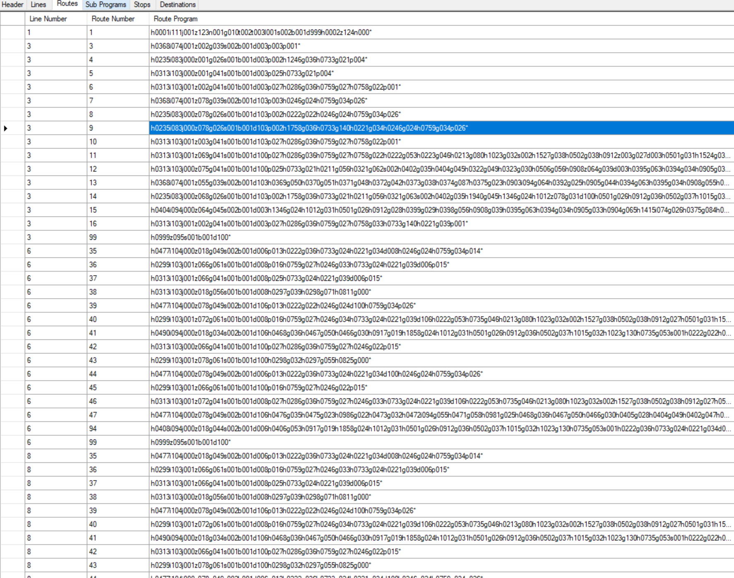Select route program of line 8 route 39
The width and height of the screenshot is (734, 578).
click(x=441, y=511)
